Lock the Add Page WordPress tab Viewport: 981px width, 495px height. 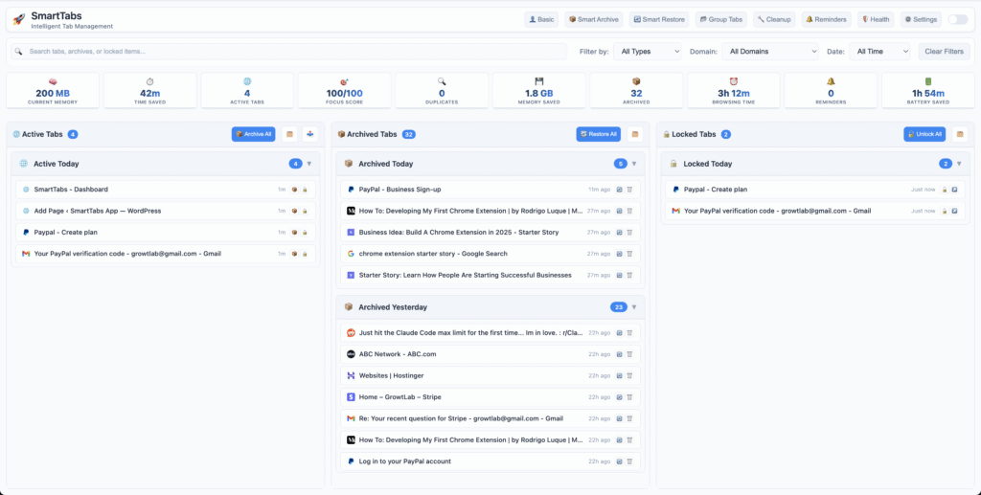coord(305,211)
